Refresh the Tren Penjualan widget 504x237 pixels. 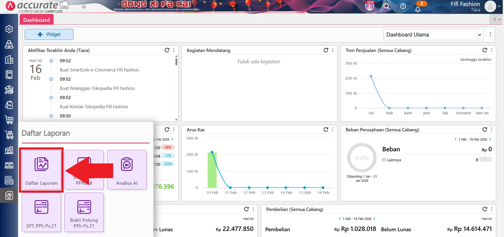tap(485, 50)
